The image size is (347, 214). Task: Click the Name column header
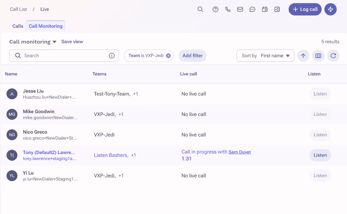(11, 74)
